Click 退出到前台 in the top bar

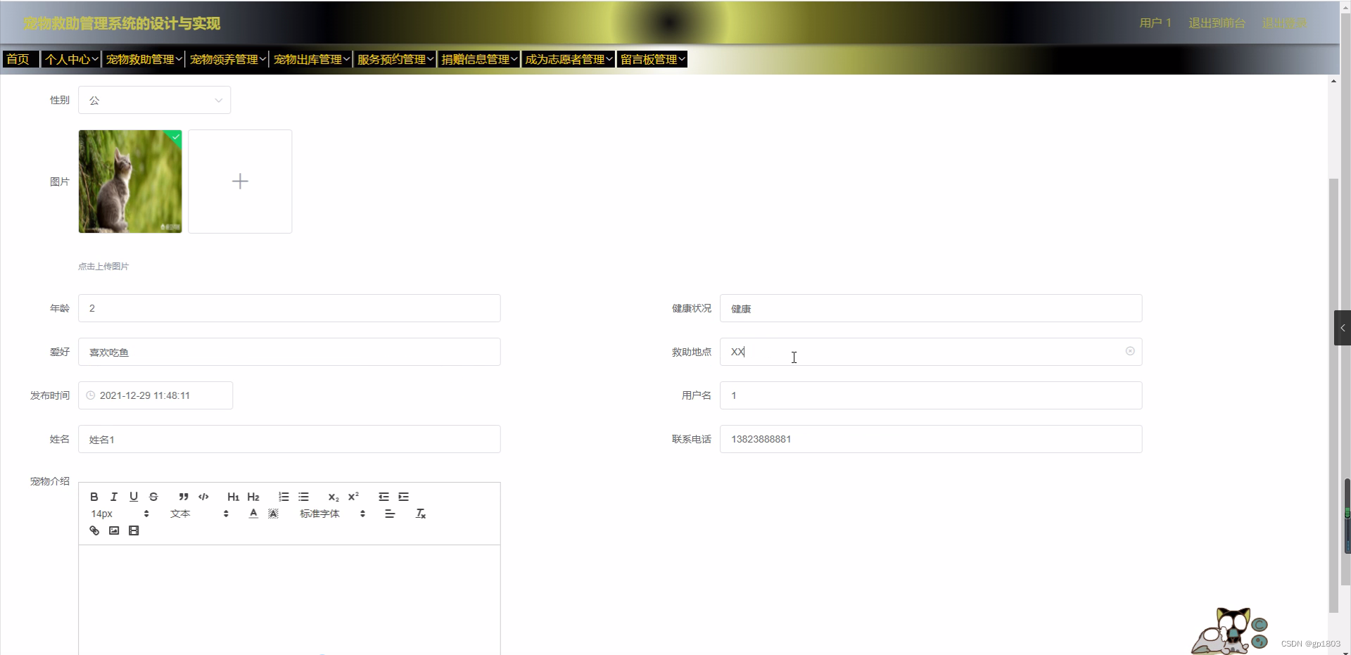1217,23
